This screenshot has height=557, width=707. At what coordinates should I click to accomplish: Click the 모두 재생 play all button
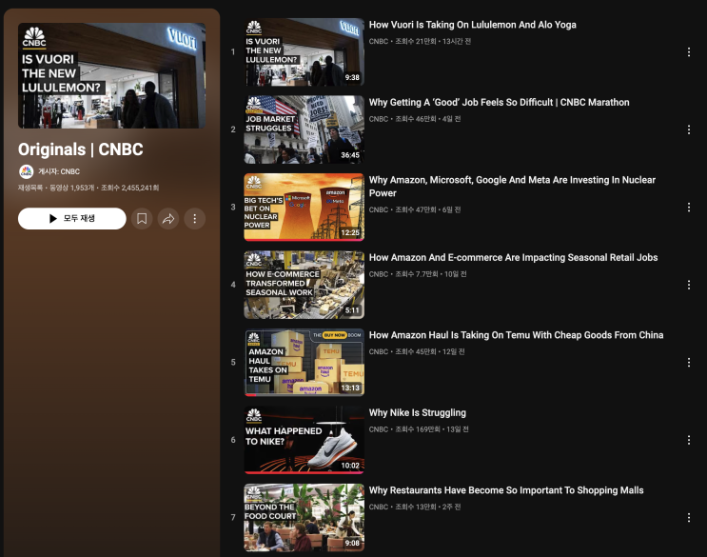pyautogui.click(x=72, y=219)
